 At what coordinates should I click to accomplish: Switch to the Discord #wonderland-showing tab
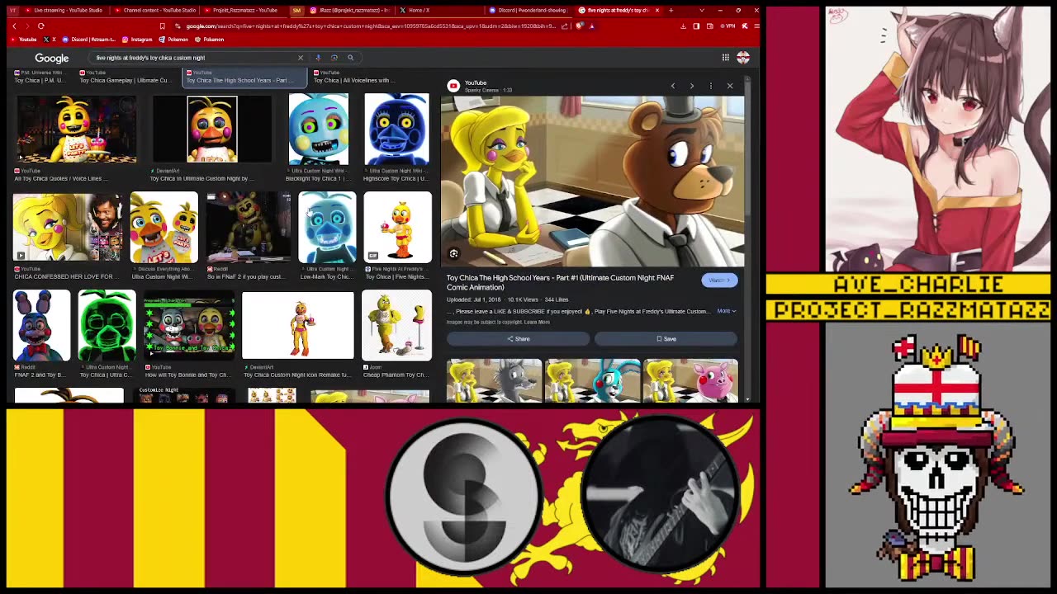point(528,11)
